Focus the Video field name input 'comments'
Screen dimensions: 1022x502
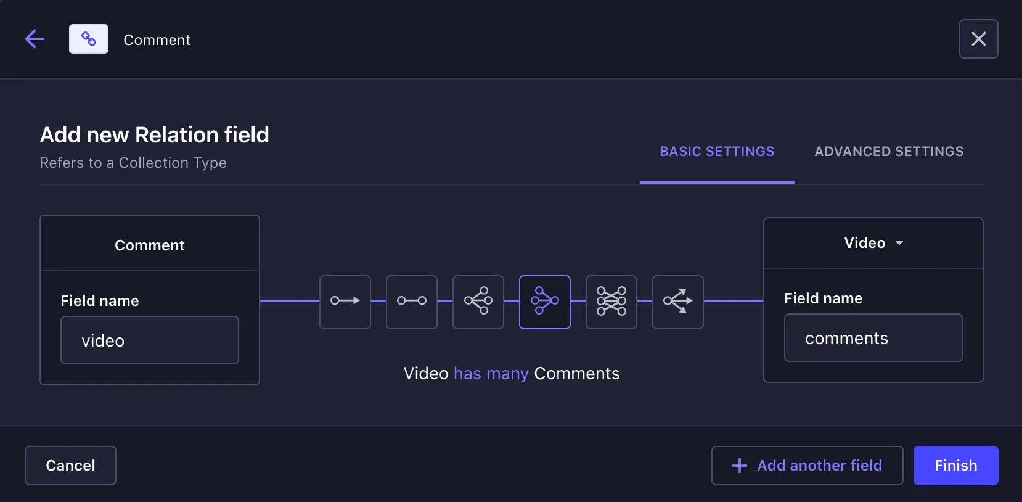pyautogui.click(x=873, y=338)
